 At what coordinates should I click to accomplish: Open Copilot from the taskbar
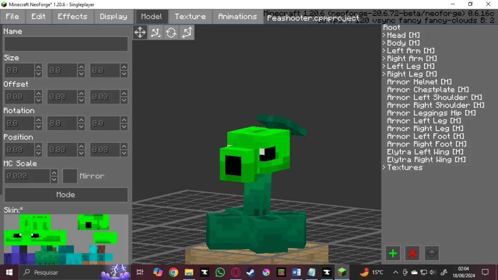158,272
